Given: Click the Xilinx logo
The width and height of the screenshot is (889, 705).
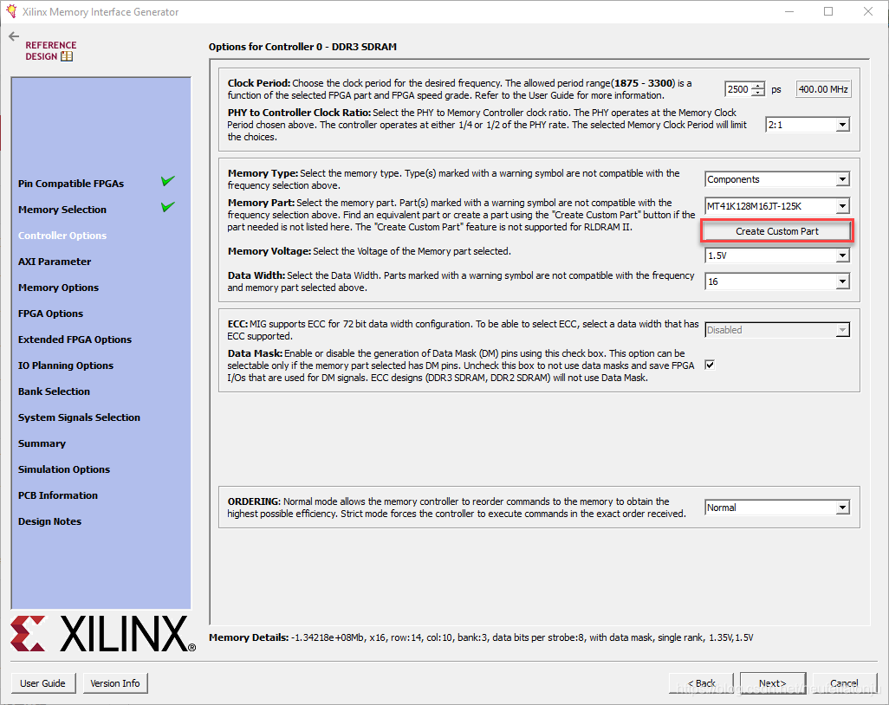Looking at the screenshot, I should pos(103,634).
